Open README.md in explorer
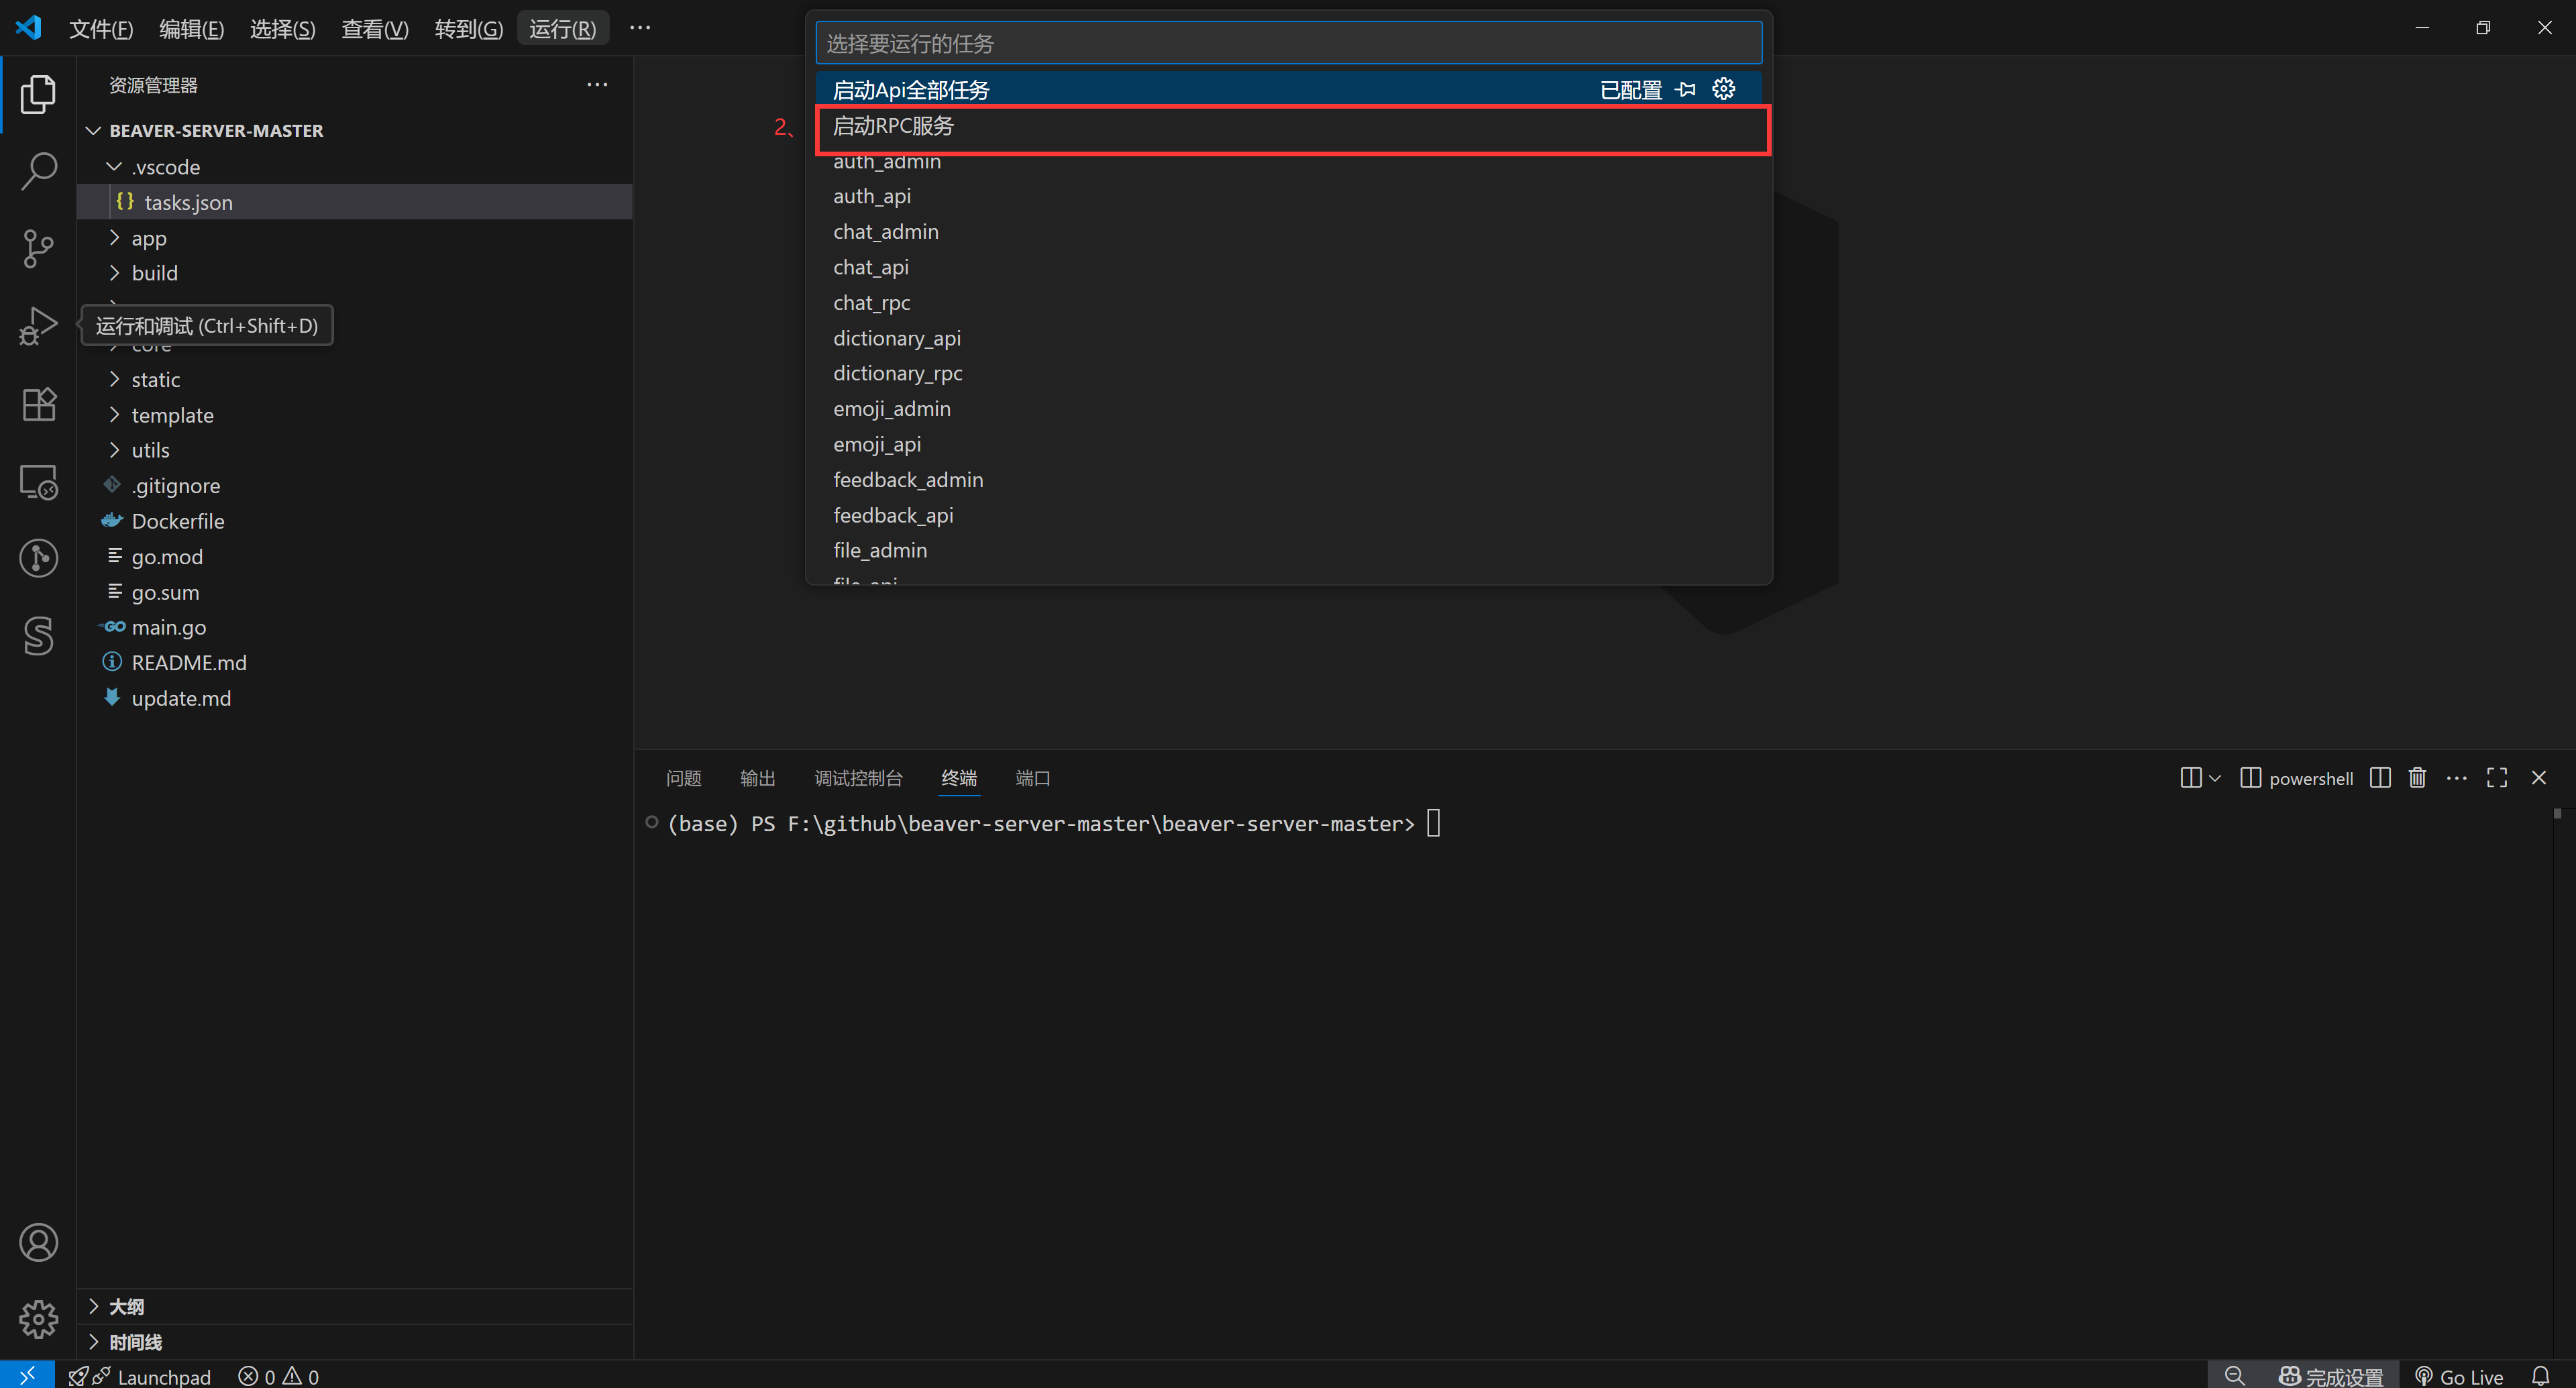Screen dimensions: 2576x1388 click(x=355, y=663)
